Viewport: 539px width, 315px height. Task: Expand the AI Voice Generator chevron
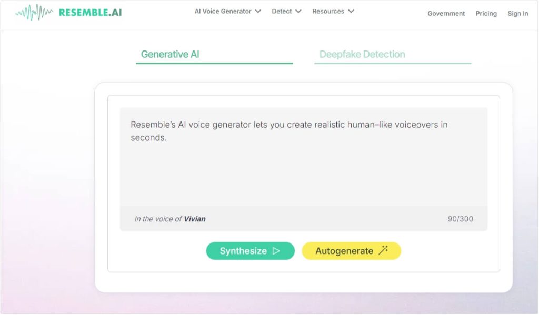pyautogui.click(x=258, y=11)
